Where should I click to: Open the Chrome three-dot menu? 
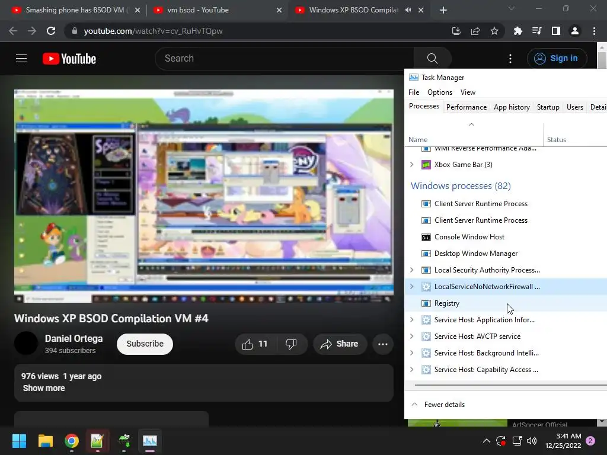tap(594, 31)
